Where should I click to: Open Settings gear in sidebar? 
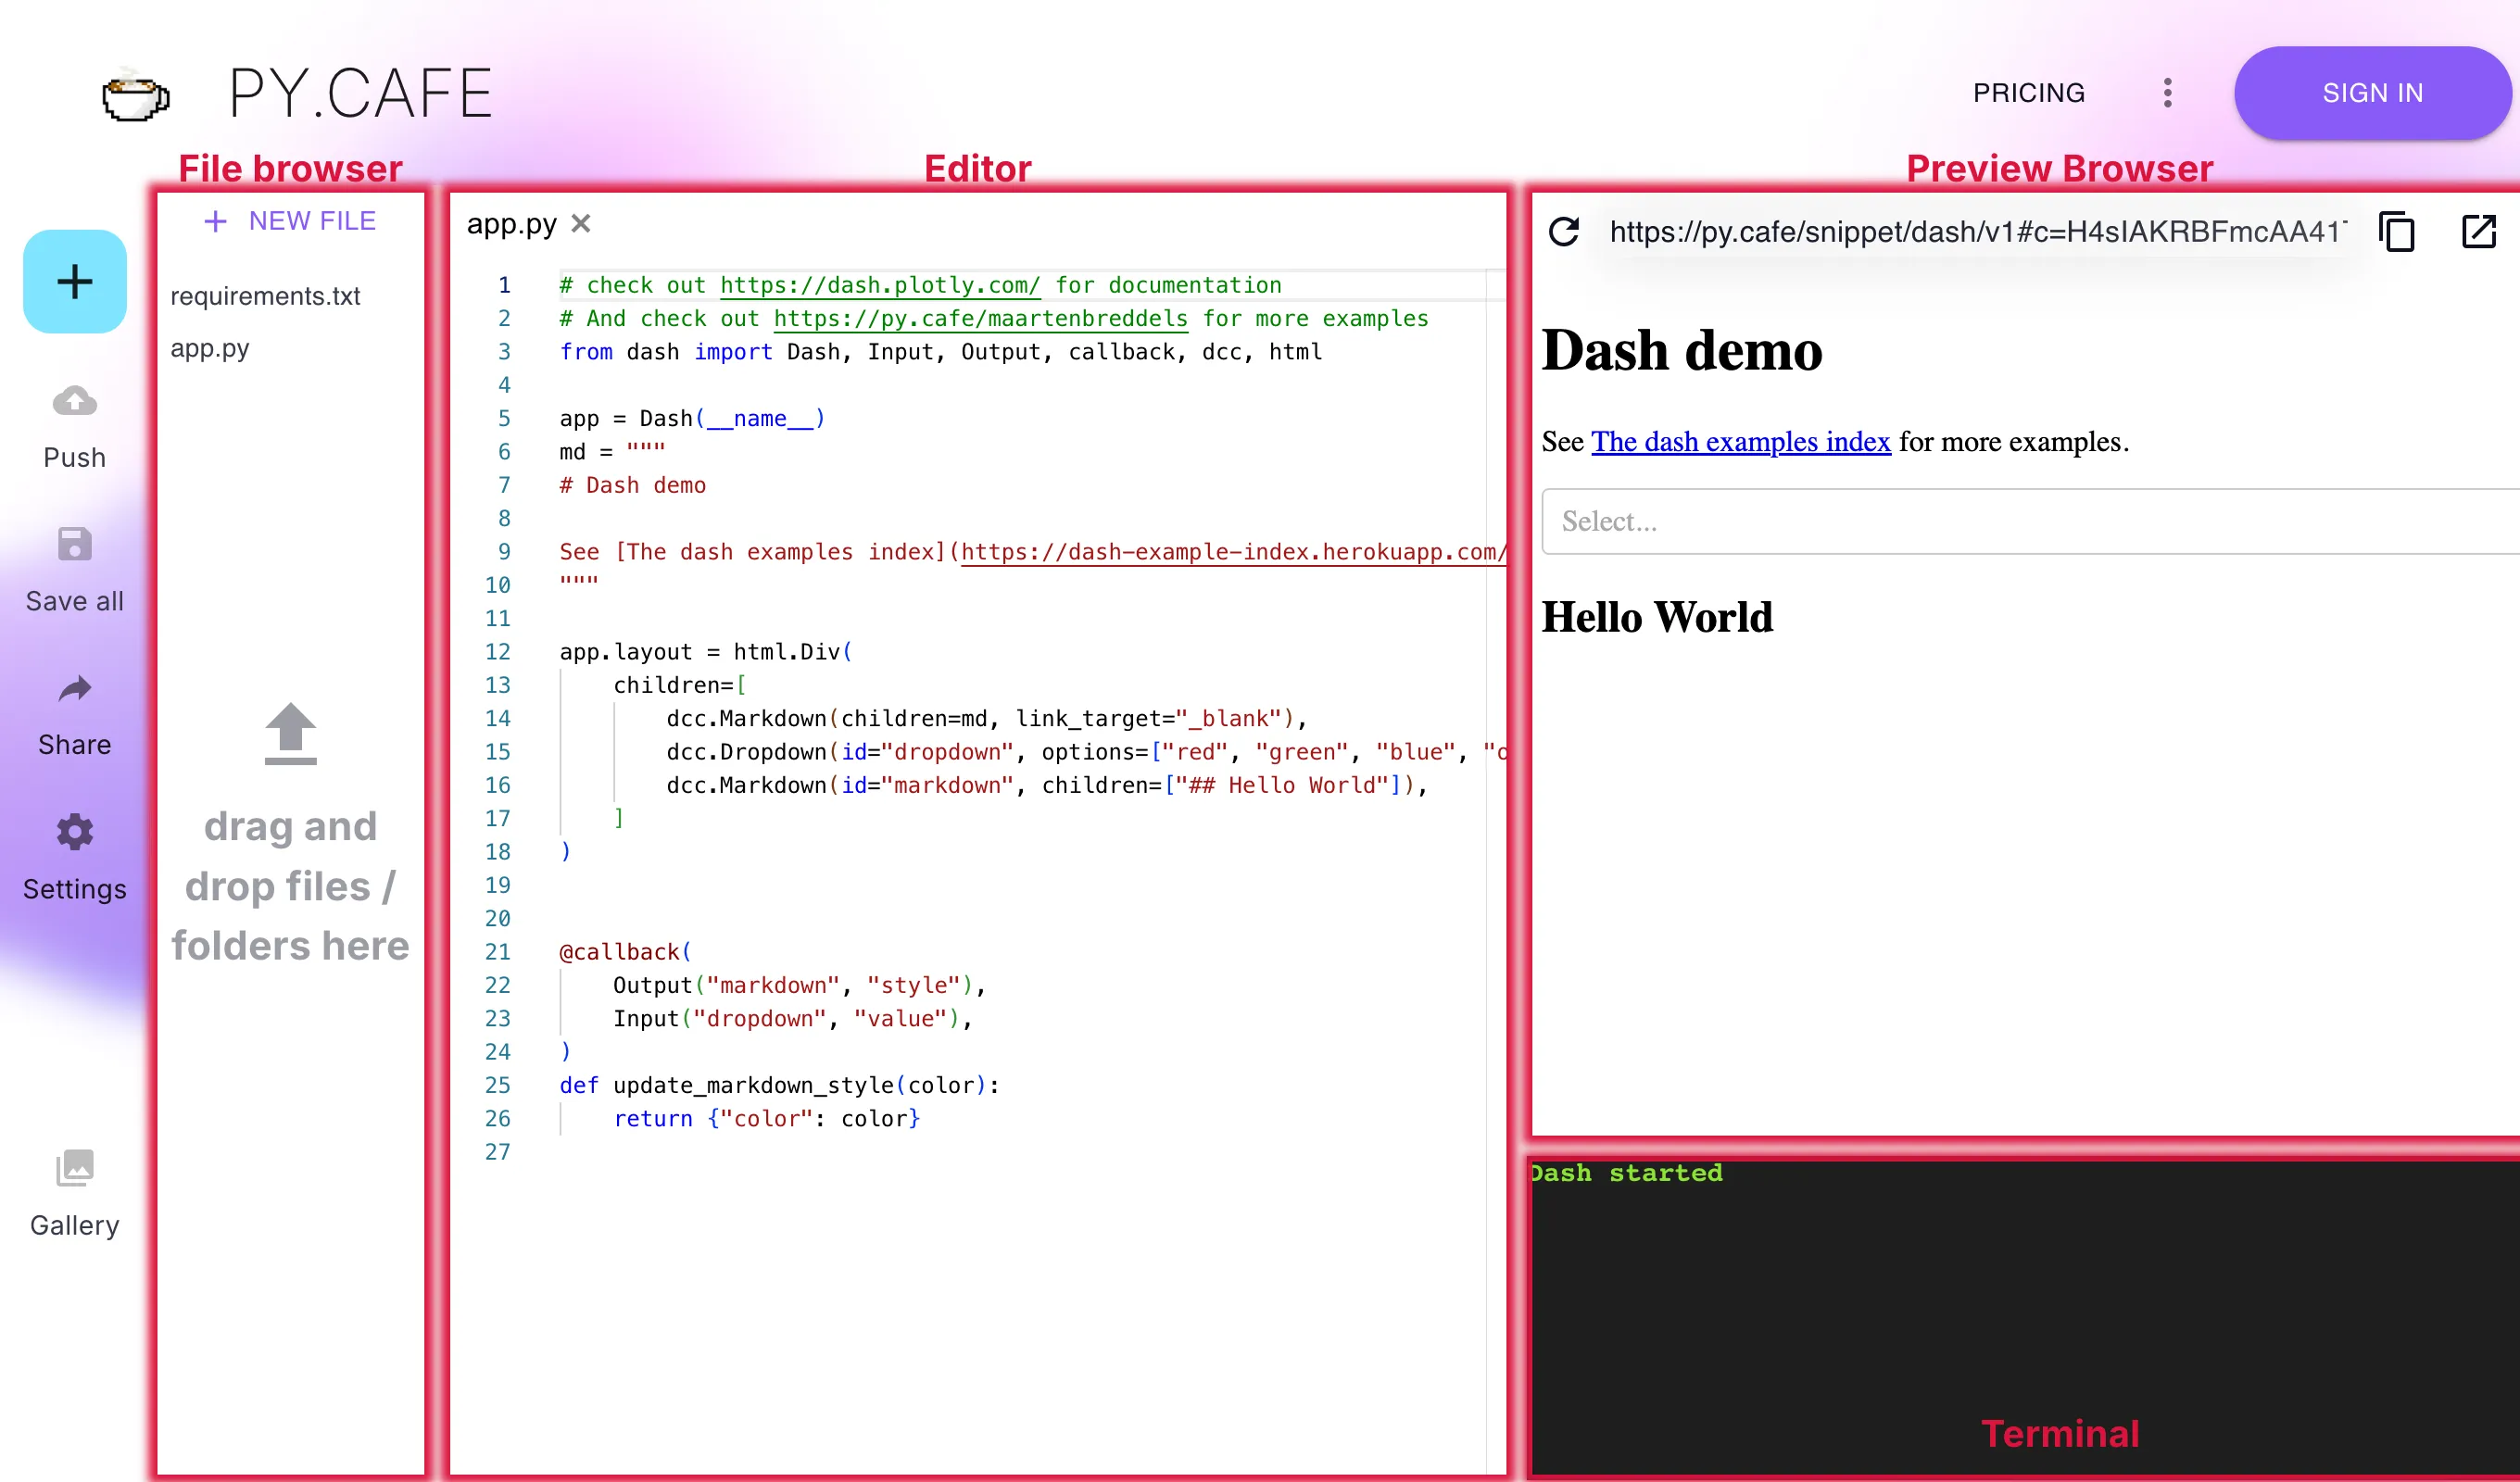pyautogui.click(x=75, y=832)
